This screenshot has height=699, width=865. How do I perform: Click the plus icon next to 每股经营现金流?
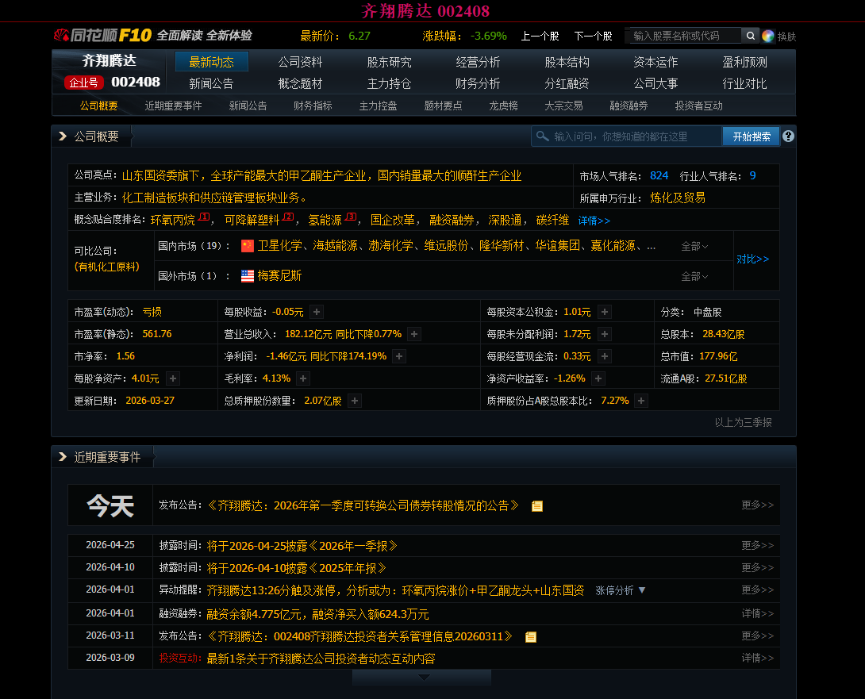pyautogui.click(x=605, y=356)
